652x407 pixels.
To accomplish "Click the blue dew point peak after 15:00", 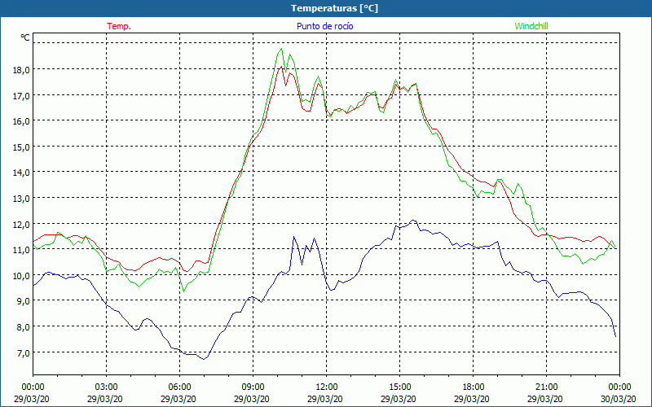I will coord(412,220).
